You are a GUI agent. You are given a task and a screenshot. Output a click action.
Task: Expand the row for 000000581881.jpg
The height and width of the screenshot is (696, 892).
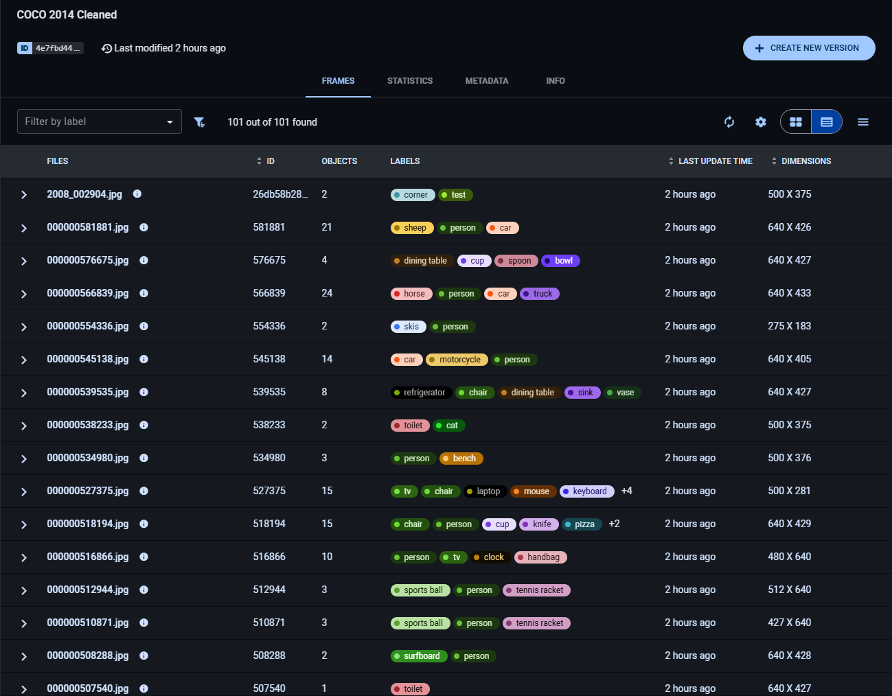[24, 227]
